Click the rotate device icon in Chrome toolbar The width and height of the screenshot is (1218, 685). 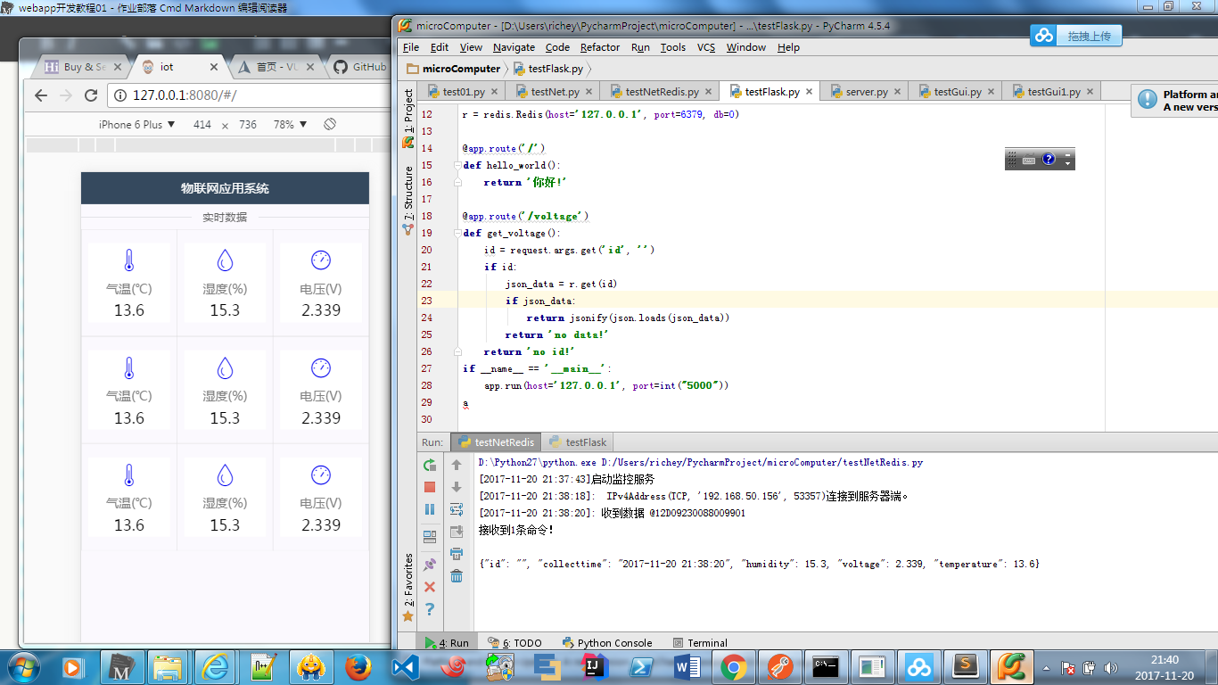click(330, 124)
